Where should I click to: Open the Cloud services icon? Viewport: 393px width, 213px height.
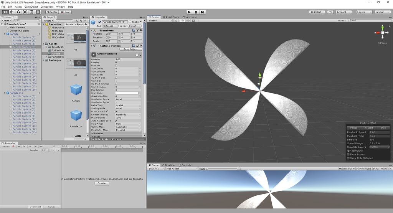(x=330, y=12)
